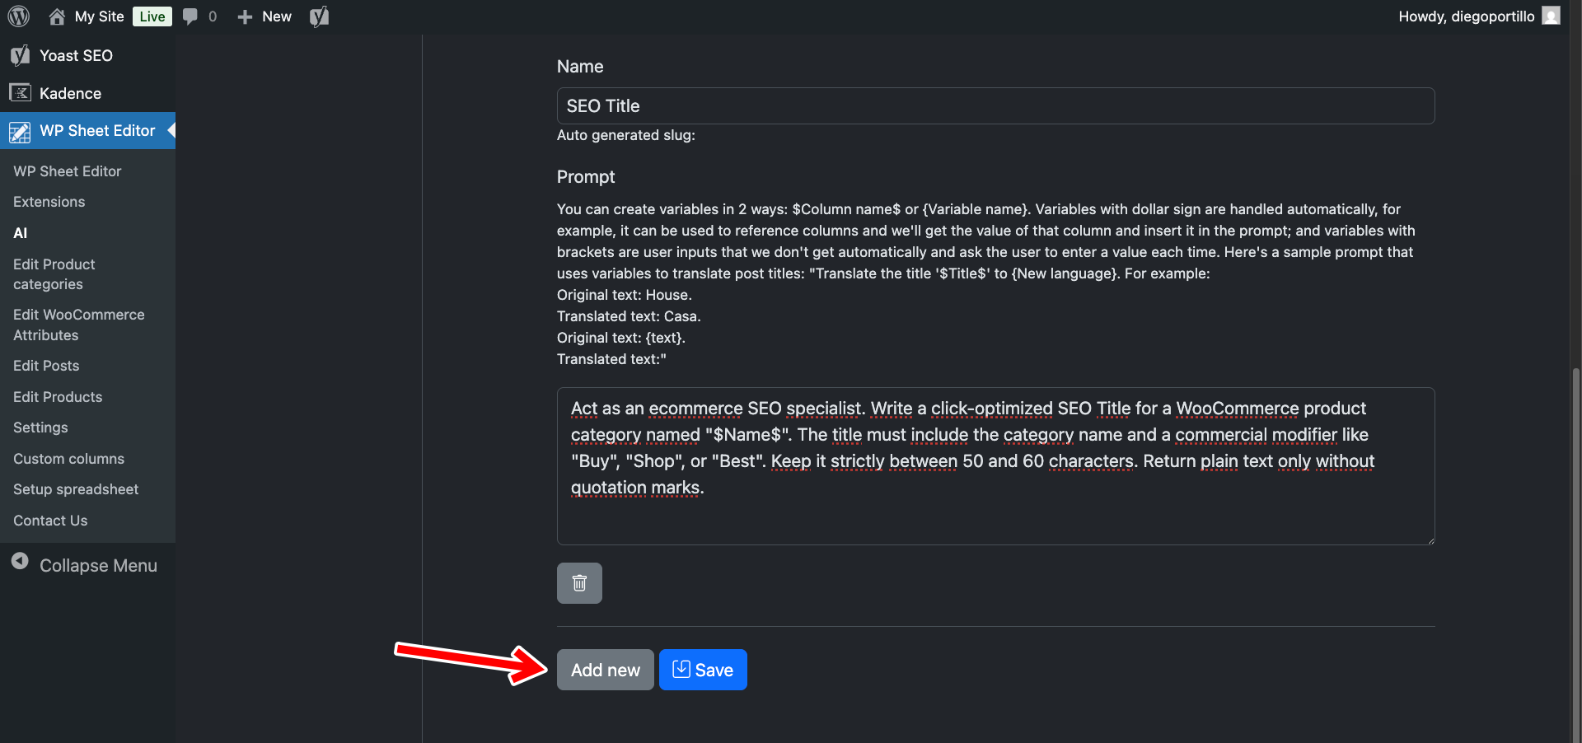
Task: Open the comments bubble icon
Action: point(190,16)
